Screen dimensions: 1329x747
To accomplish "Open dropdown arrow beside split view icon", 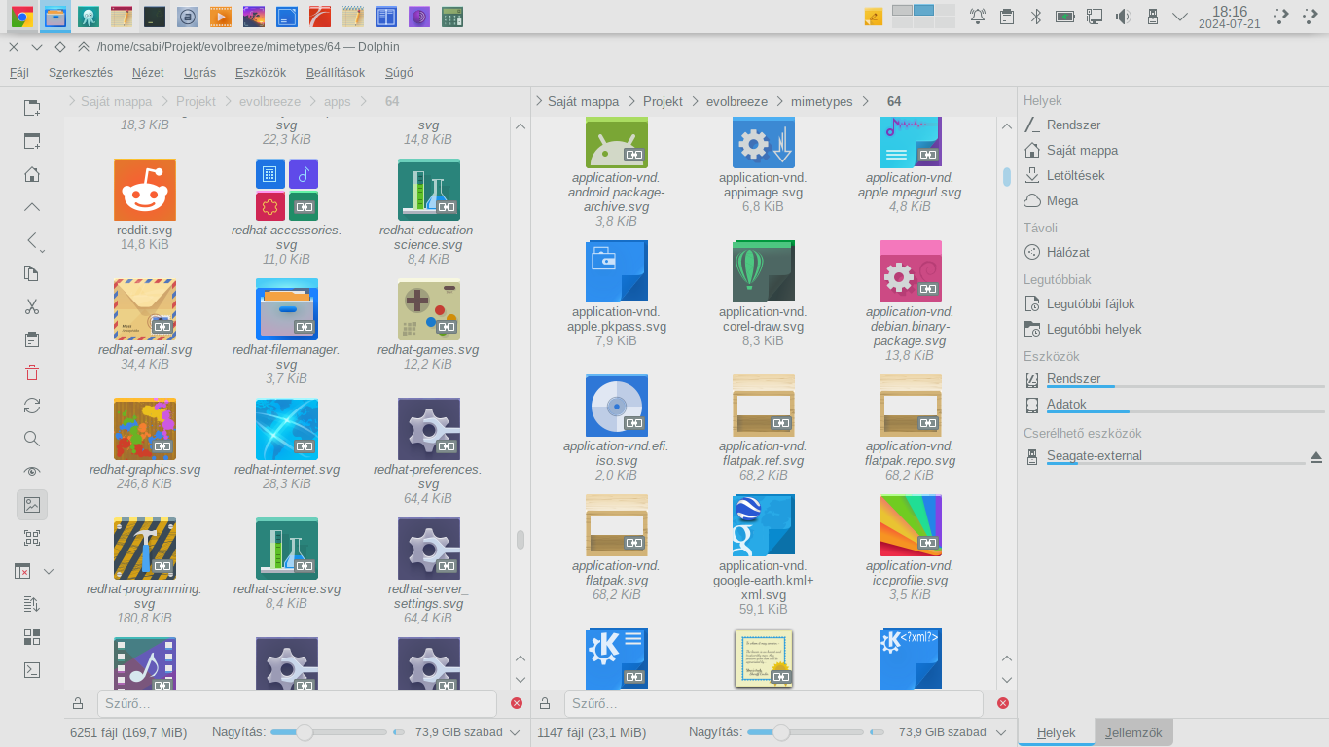I will (x=49, y=571).
